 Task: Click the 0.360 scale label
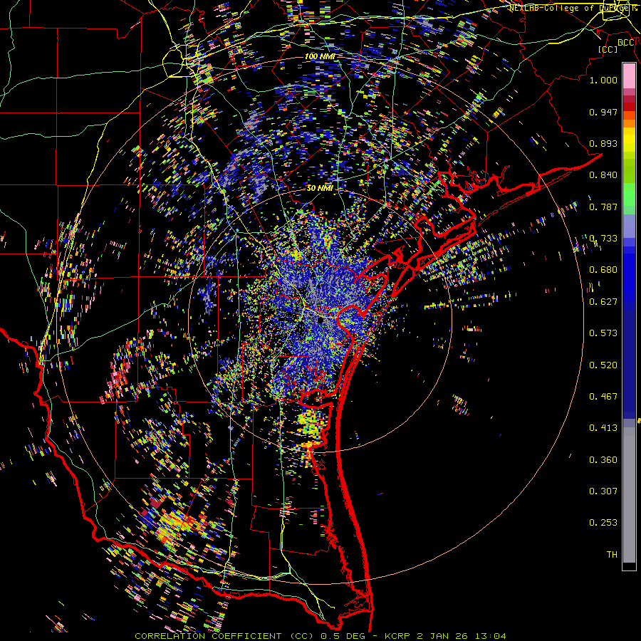pos(603,460)
